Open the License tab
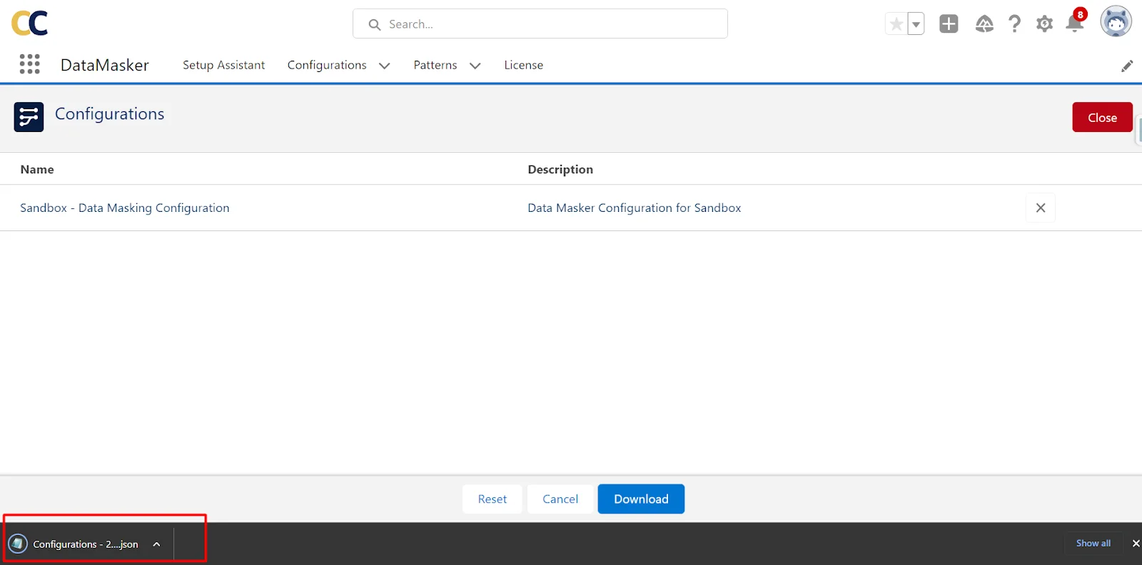Viewport: 1142px width, 565px height. coord(523,65)
